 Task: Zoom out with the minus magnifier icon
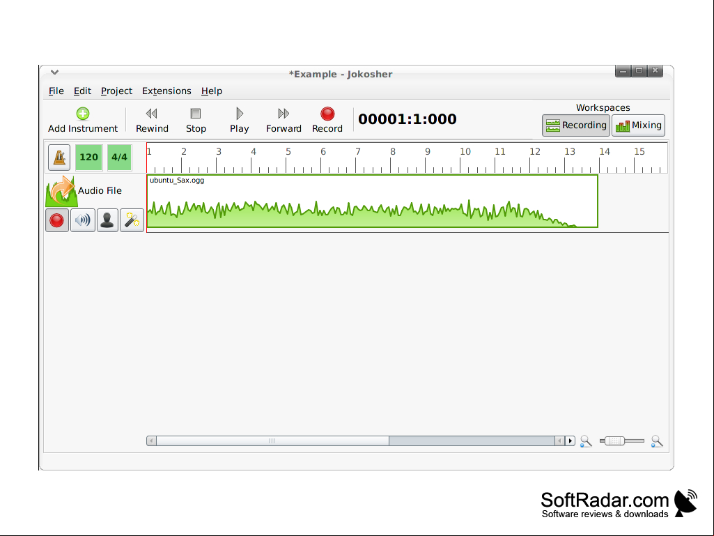pos(586,441)
